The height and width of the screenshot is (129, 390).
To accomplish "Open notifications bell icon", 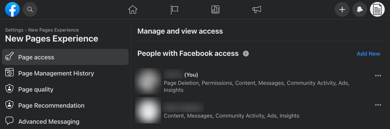I will 360,10.
